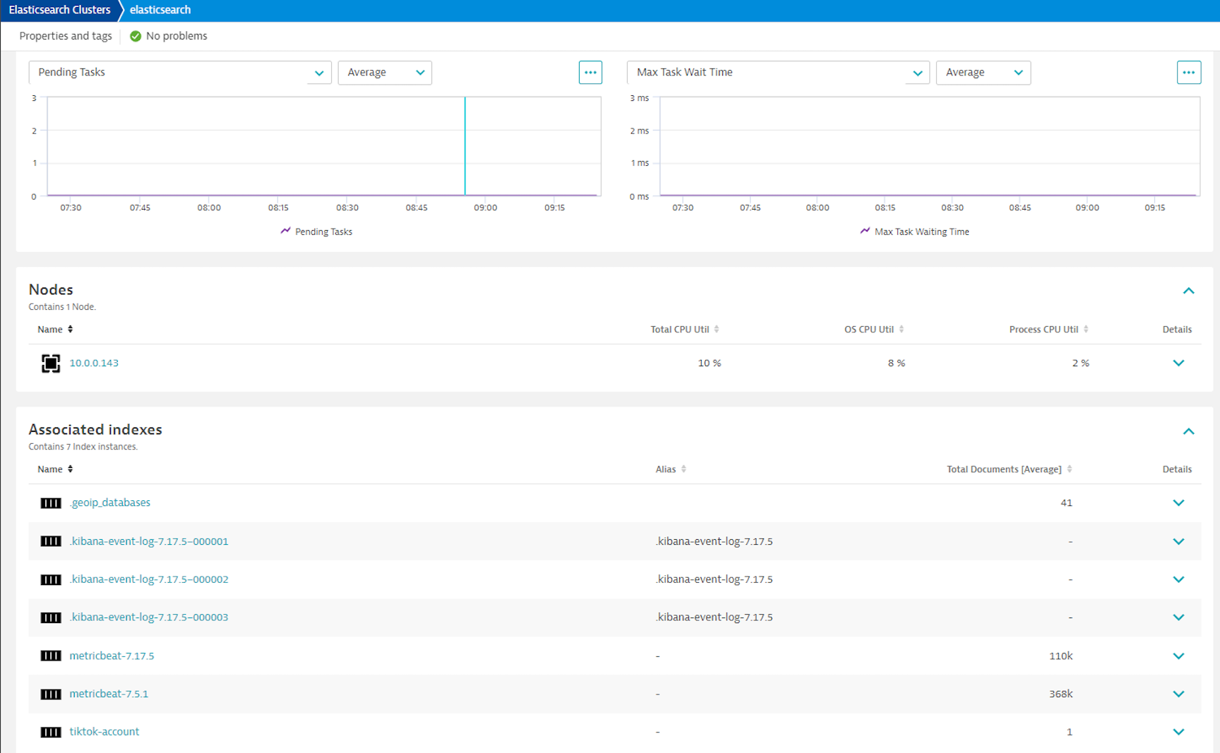Click the index icon beside .kibana-event-log-7.17.5-000003
The height and width of the screenshot is (753, 1220).
(x=51, y=618)
